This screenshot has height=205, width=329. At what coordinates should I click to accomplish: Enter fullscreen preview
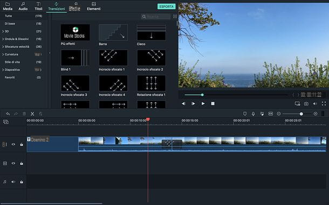(324, 104)
